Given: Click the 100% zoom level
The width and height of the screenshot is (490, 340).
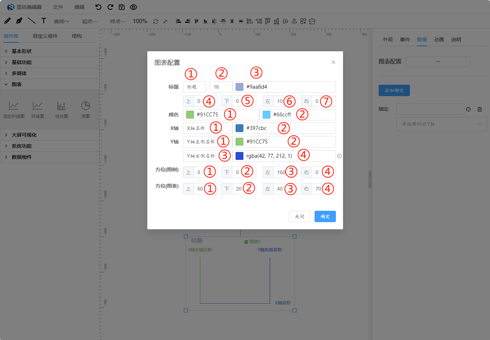Looking at the screenshot, I should click(x=140, y=21).
